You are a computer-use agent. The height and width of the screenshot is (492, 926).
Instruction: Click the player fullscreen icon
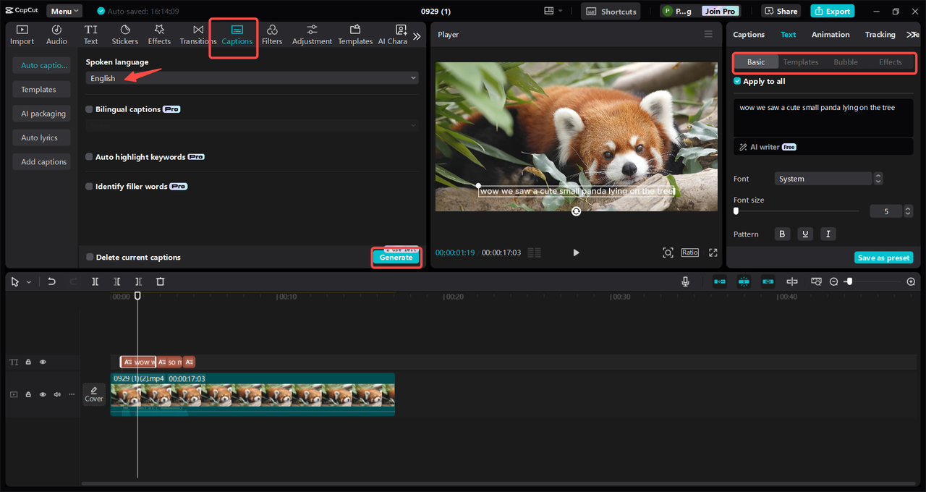[x=713, y=253]
